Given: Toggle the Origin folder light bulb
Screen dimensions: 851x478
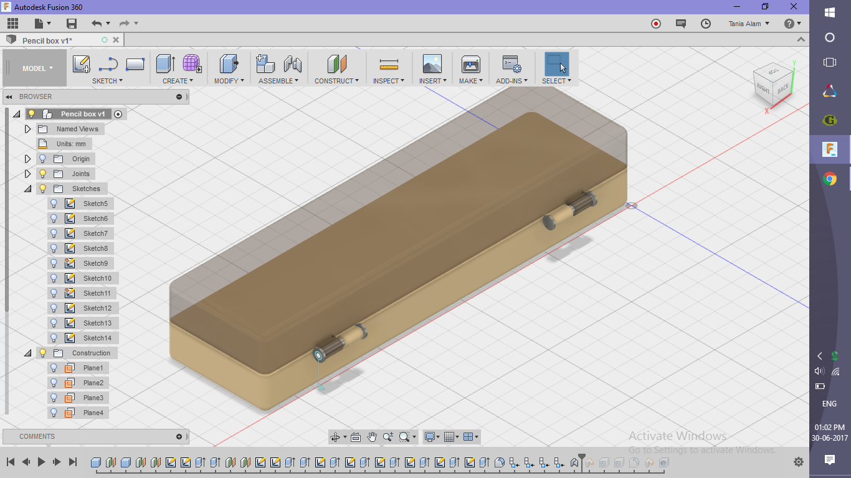Looking at the screenshot, I should coord(43,159).
